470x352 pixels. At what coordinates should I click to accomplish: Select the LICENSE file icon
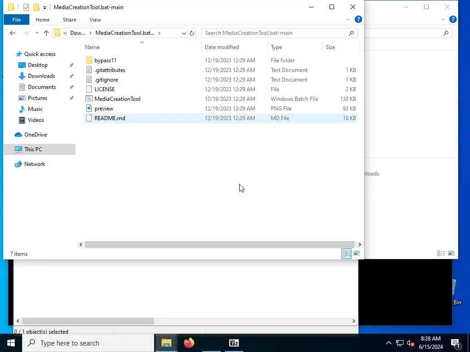pyautogui.click(x=89, y=89)
